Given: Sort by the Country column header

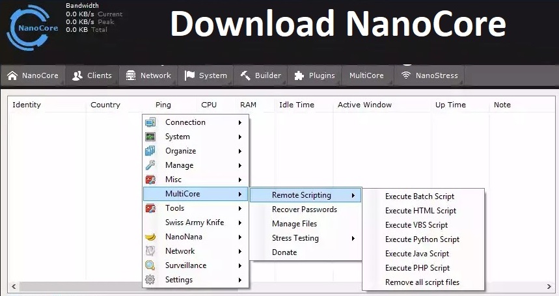Looking at the screenshot, I should (x=118, y=105).
